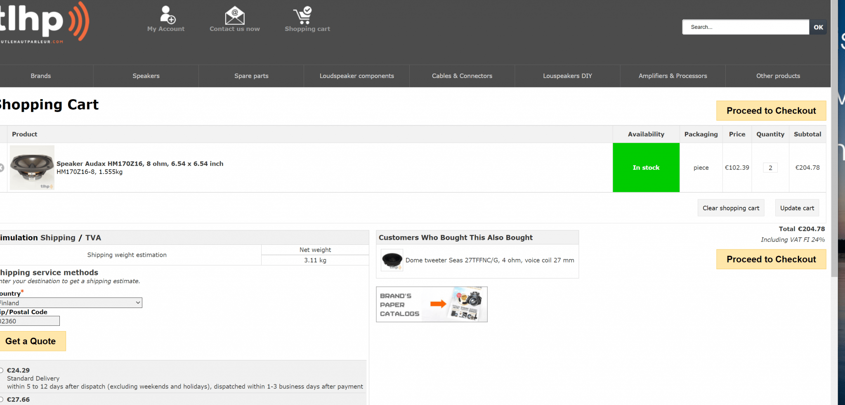Submit search with the OK button
The width and height of the screenshot is (845, 405).
818,27
